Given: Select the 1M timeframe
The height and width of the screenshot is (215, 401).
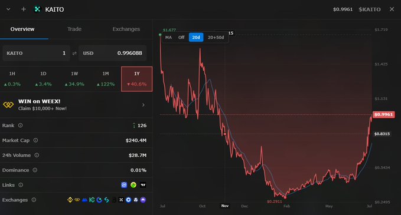Looking at the screenshot, I should click(106, 79).
